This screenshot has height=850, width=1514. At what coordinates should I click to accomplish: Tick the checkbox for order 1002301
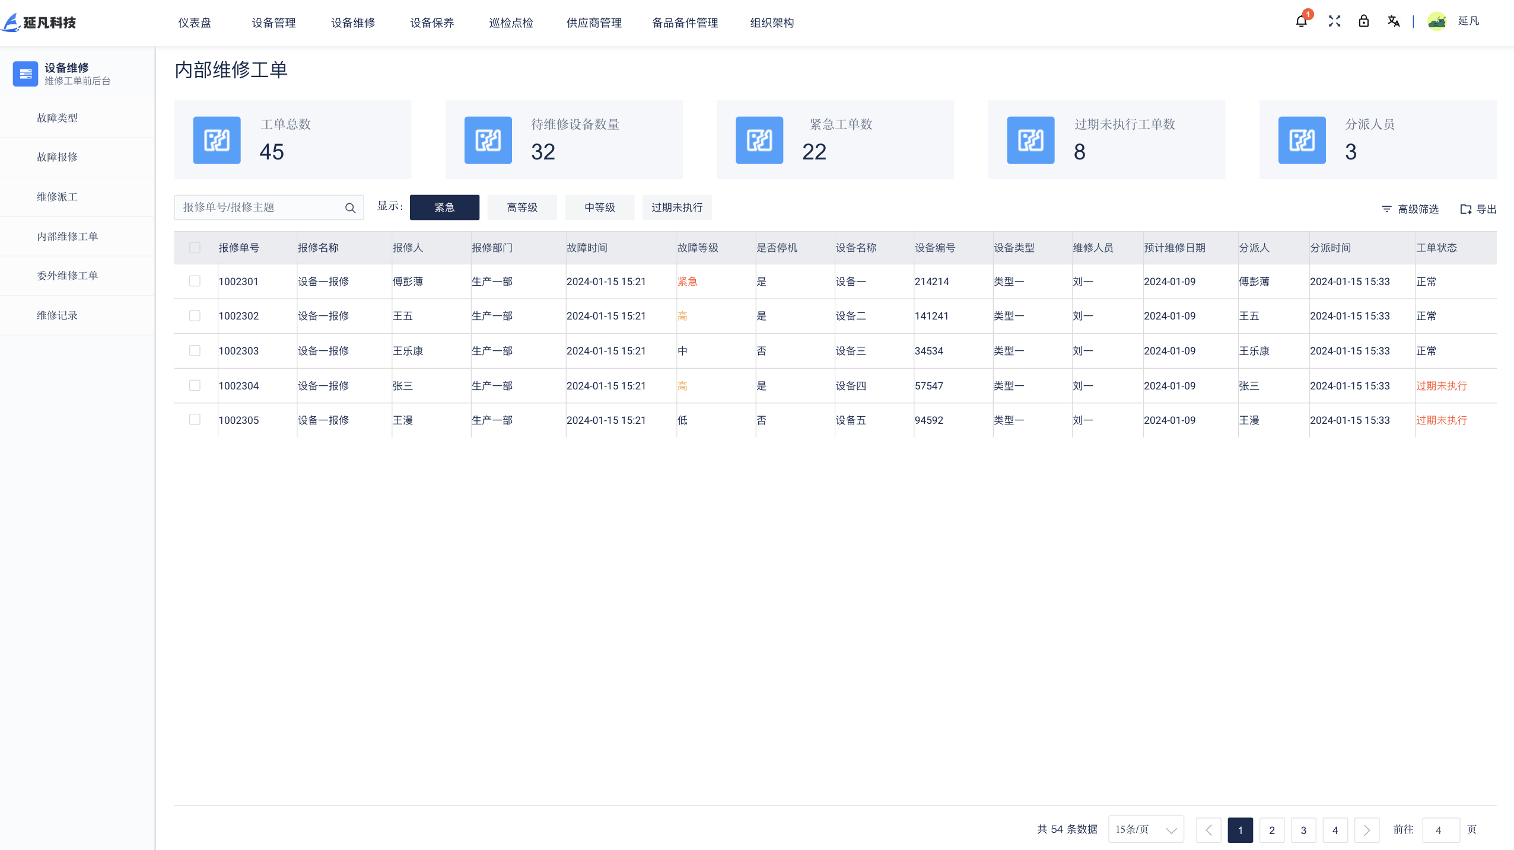pos(195,281)
